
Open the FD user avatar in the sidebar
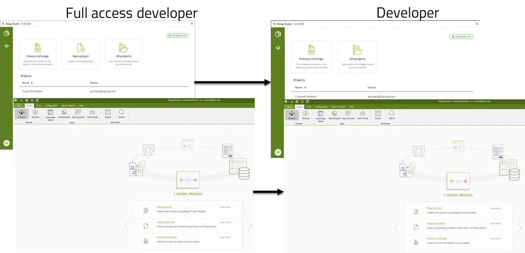[x=278, y=152]
